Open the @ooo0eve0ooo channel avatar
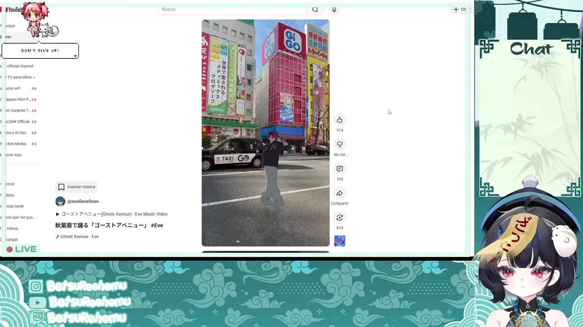The width and height of the screenshot is (583, 327). 60,202
